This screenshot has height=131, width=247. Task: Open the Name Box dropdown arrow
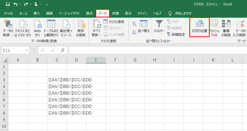tap(27, 50)
